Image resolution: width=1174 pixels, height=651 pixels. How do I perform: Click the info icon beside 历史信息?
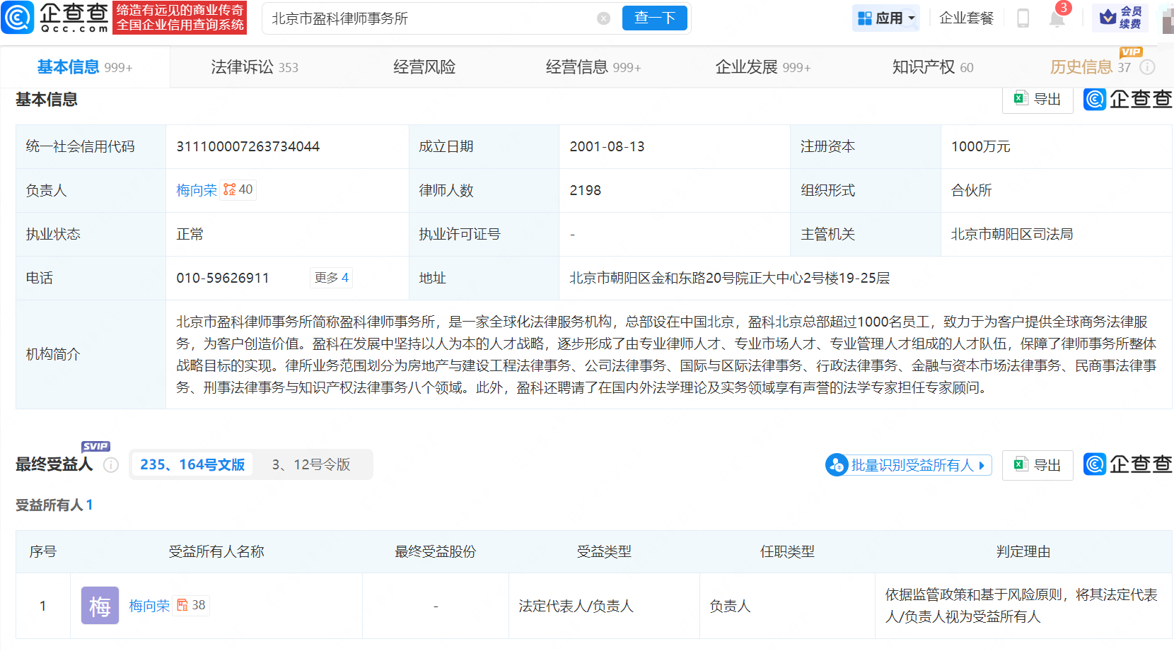coord(1148,67)
